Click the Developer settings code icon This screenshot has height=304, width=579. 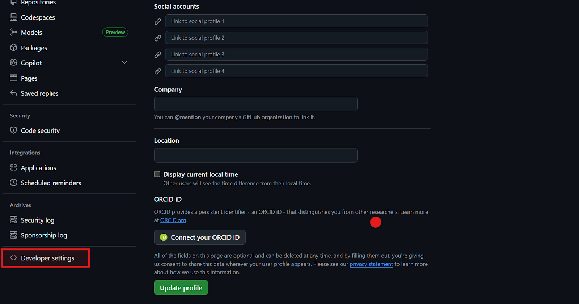pyautogui.click(x=13, y=258)
